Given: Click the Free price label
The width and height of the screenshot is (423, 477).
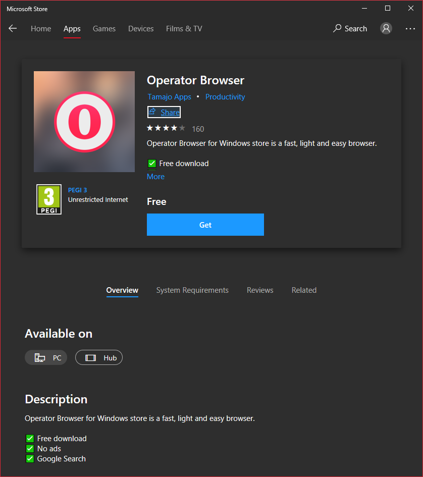Looking at the screenshot, I should pos(156,201).
